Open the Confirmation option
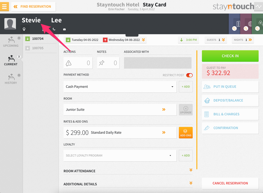Image resolution: width=263 pixels, height=193 pixels. 230,128
